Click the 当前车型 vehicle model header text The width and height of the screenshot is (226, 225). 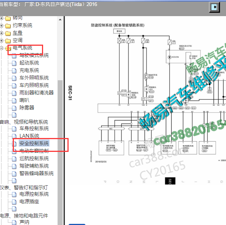click(48, 4)
